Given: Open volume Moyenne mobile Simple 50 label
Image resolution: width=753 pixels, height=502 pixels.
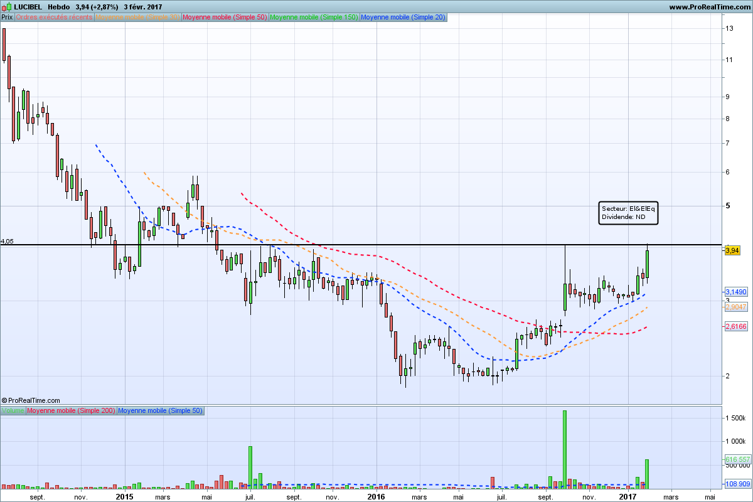Looking at the screenshot, I should [x=160, y=410].
